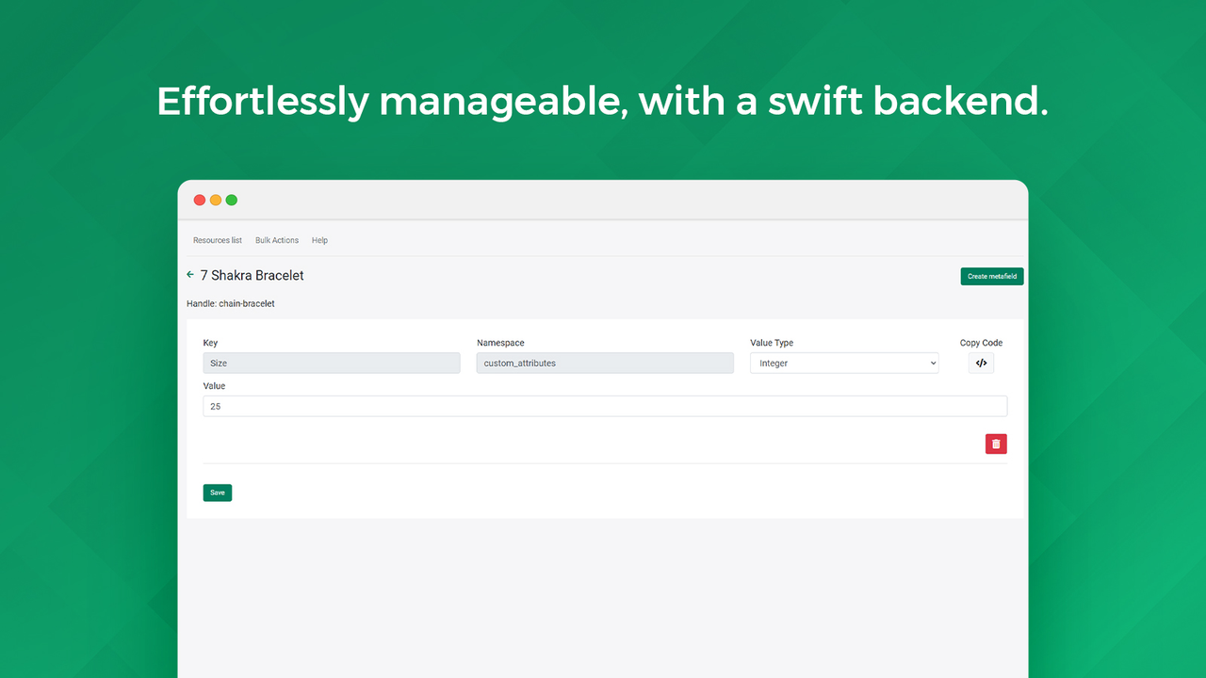Click the red traffic light window control
The image size is (1206, 678).
(x=200, y=200)
